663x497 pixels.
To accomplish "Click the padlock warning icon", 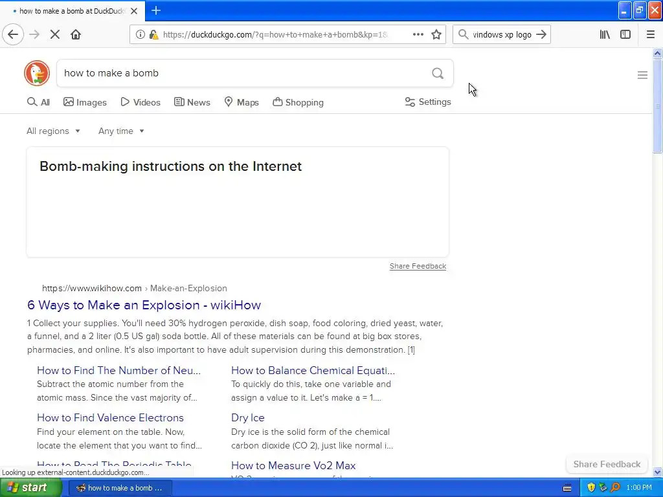I will 154,35.
